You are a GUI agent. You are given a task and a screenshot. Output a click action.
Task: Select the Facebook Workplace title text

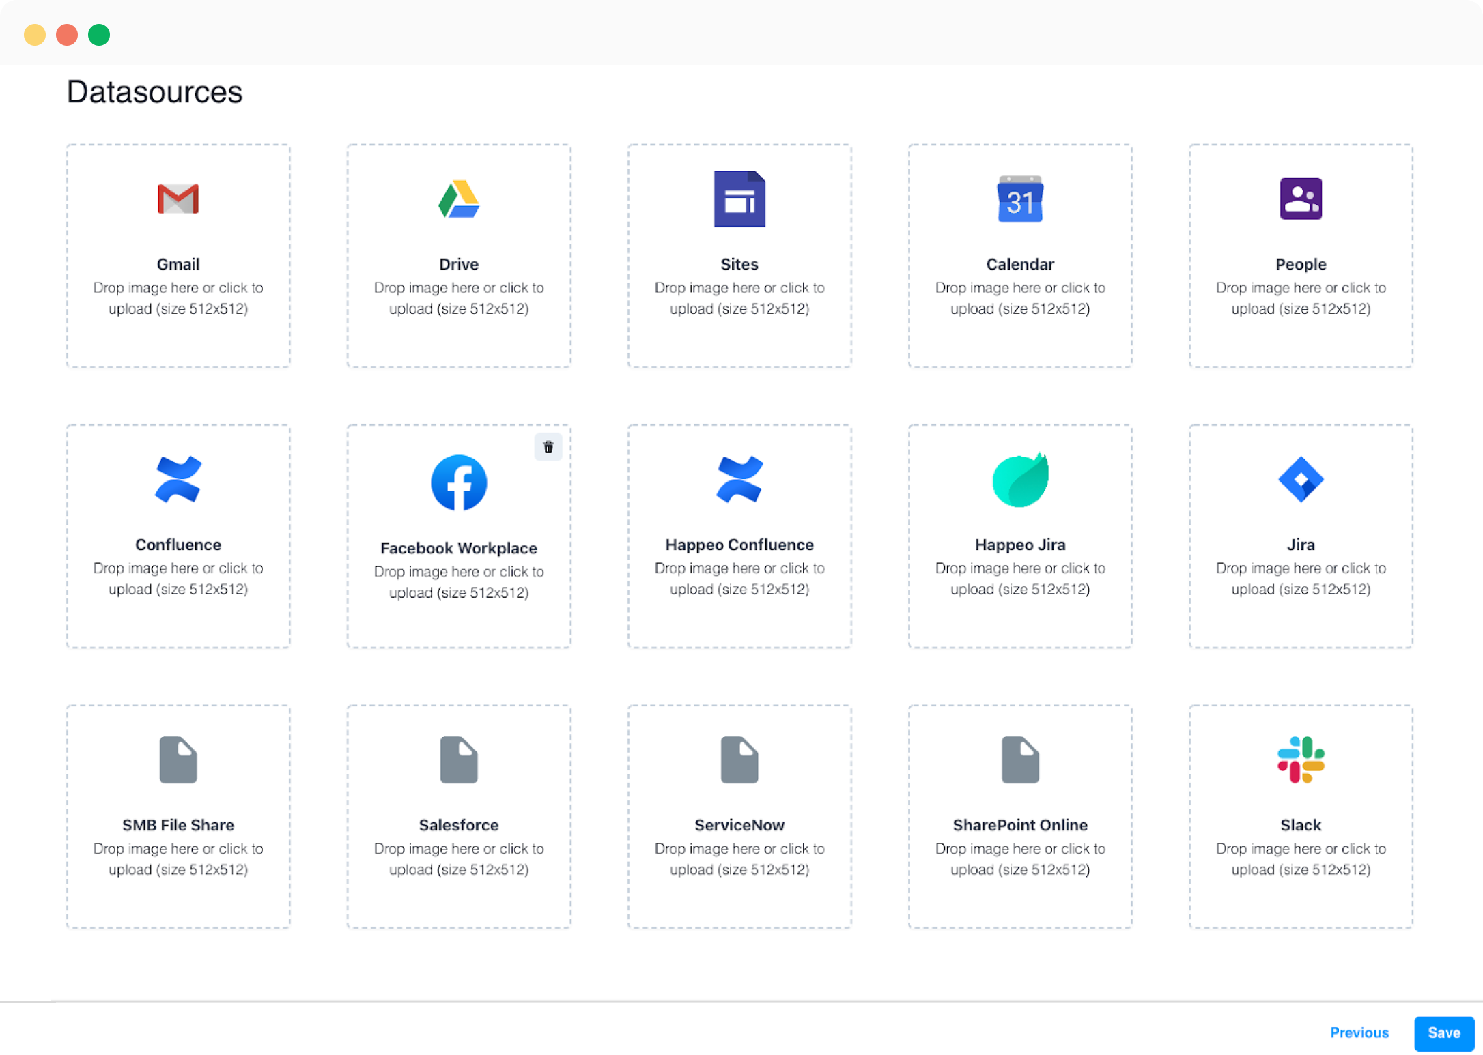pyautogui.click(x=459, y=548)
